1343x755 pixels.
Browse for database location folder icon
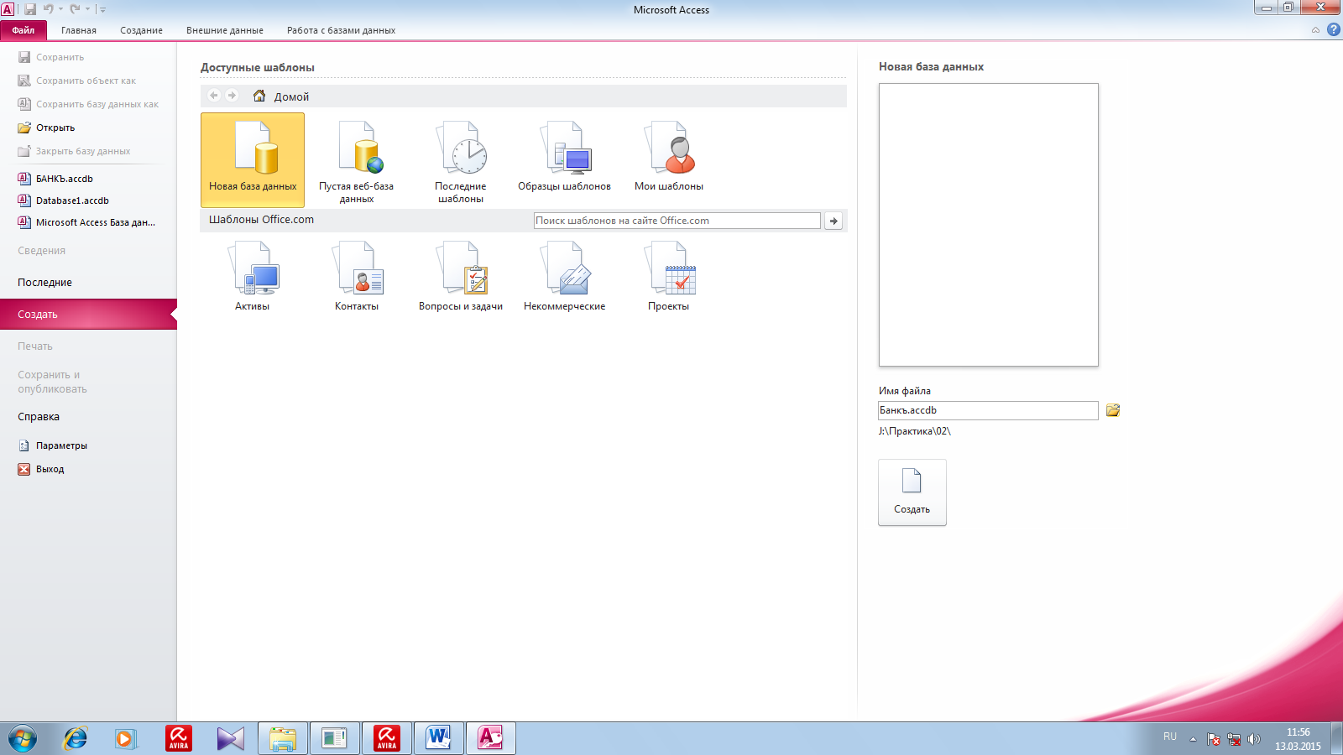(x=1113, y=410)
